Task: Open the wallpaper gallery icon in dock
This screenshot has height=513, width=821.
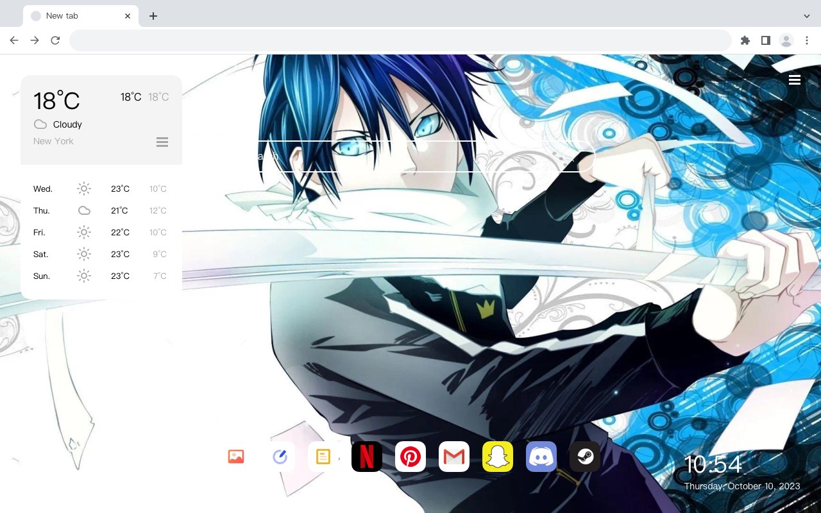Action: click(236, 457)
